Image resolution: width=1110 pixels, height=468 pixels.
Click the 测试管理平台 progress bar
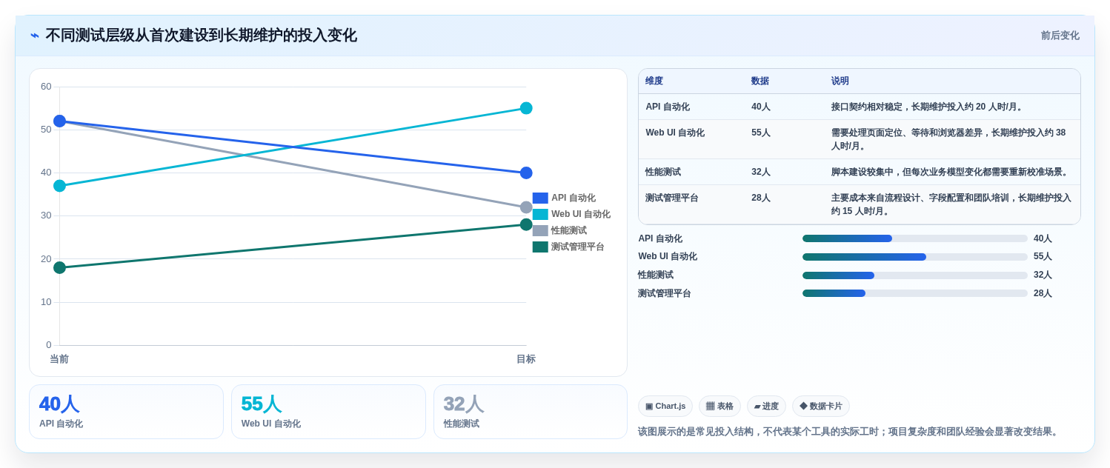pyautogui.click(x=915, y=293)
